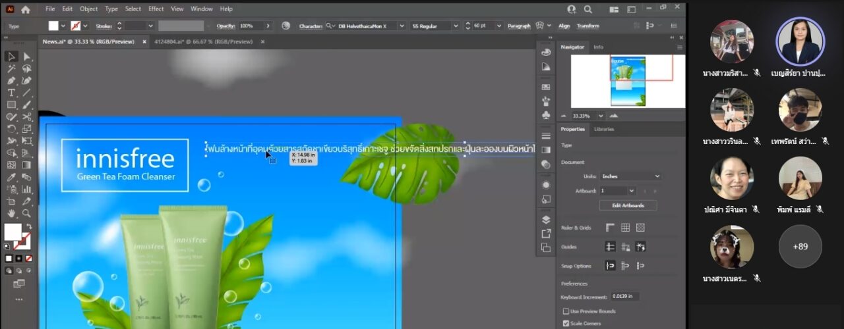Image resolution: width=844 pixels, height=329 pixels.
Task: Open the File menu
Action: (x=50, y=9)
